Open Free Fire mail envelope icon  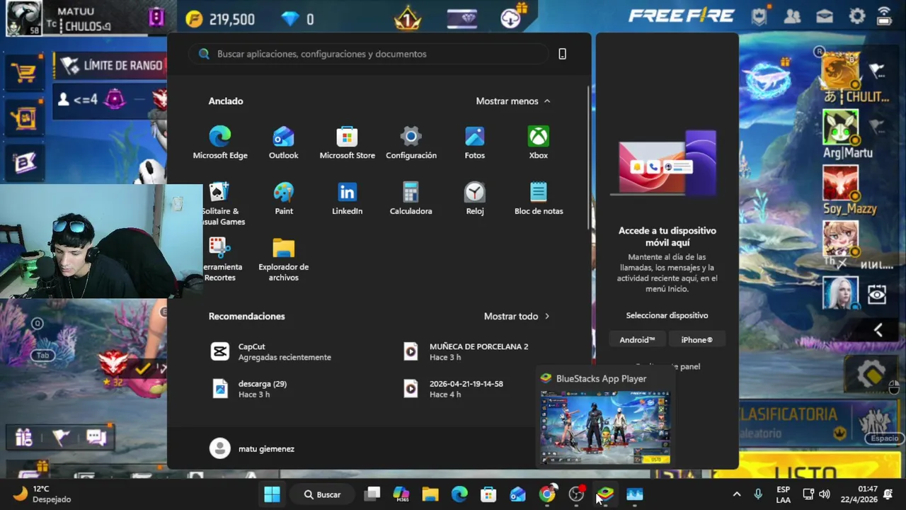click(825, 16)
